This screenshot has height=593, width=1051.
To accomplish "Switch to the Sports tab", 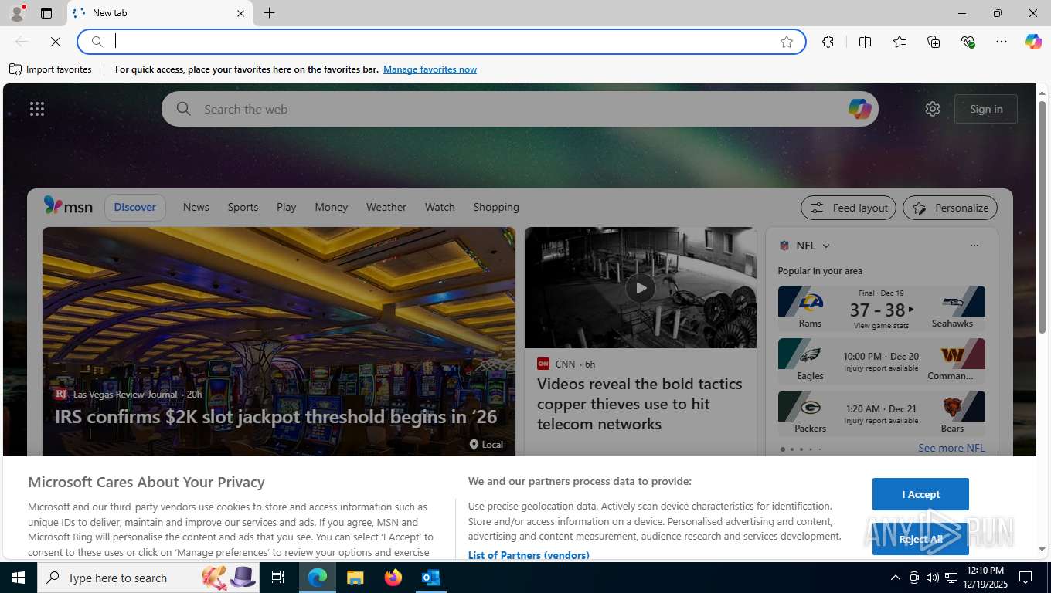I will tap(243, 207).
